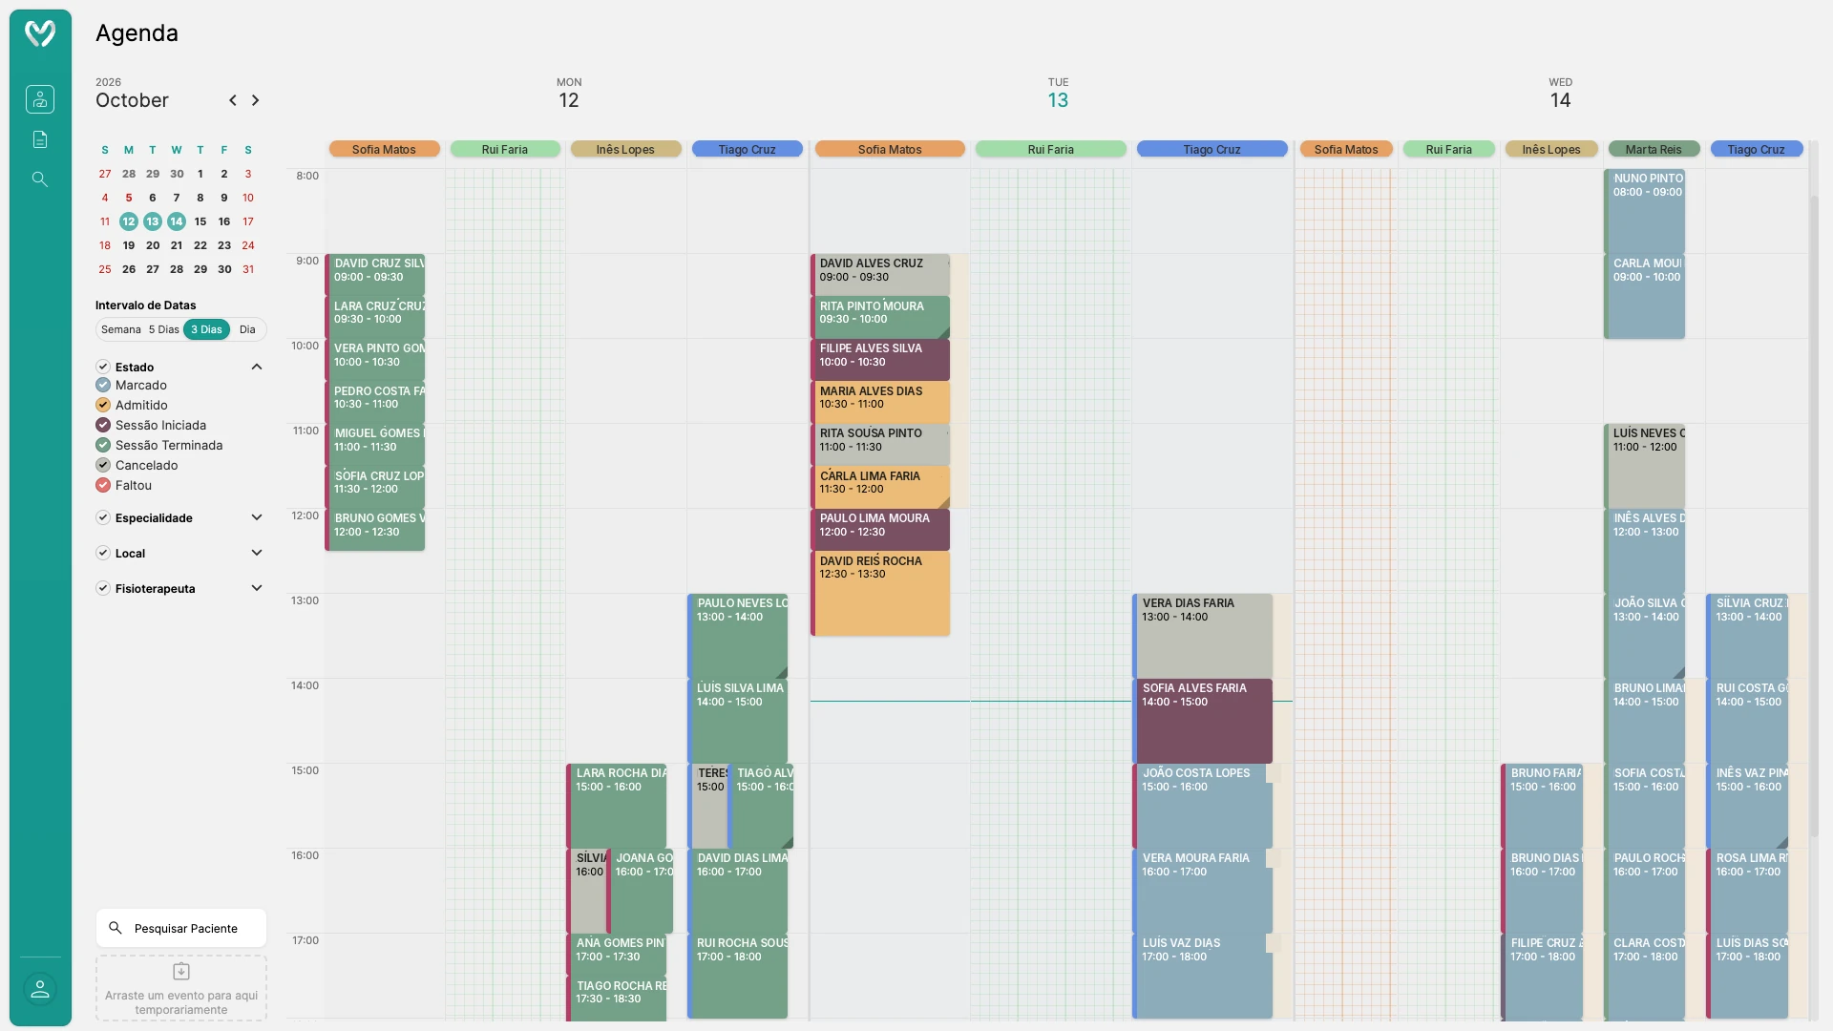Select October 15 in the mini calendar
This screenshot has height=1031, width=1833.
click(x=200, y=221)
